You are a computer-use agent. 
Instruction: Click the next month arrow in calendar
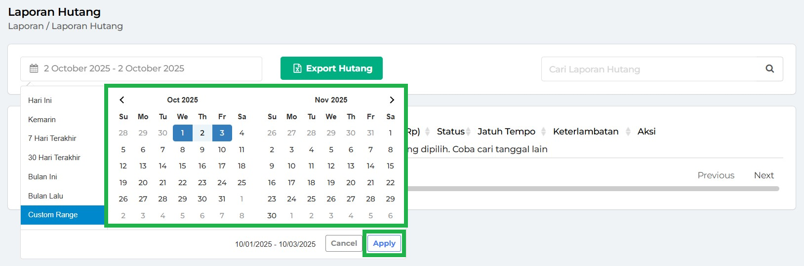(x=392, y=100)
